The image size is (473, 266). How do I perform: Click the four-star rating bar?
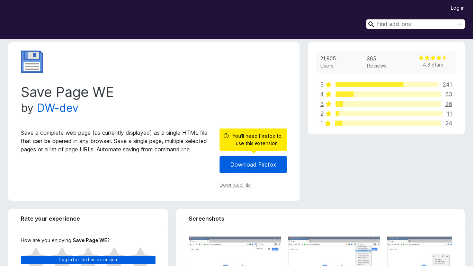point(388,94)
